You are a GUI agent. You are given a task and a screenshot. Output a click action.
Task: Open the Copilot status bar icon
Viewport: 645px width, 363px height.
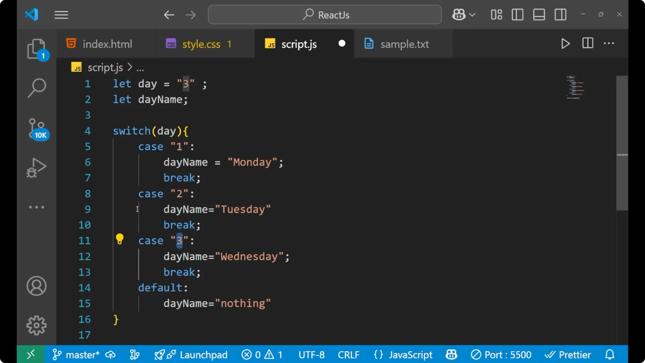click(451, 354)
